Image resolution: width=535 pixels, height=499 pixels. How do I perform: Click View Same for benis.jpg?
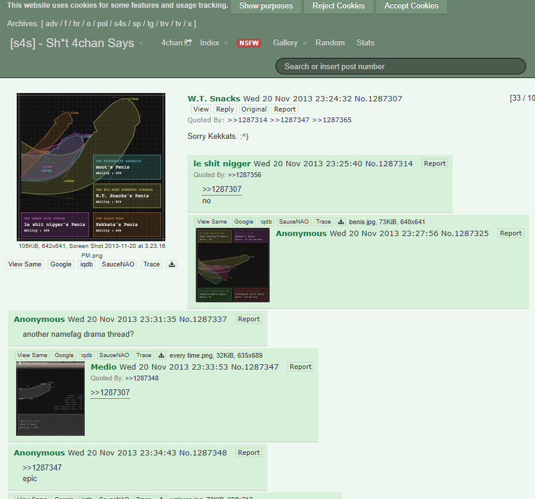[212, 222]
